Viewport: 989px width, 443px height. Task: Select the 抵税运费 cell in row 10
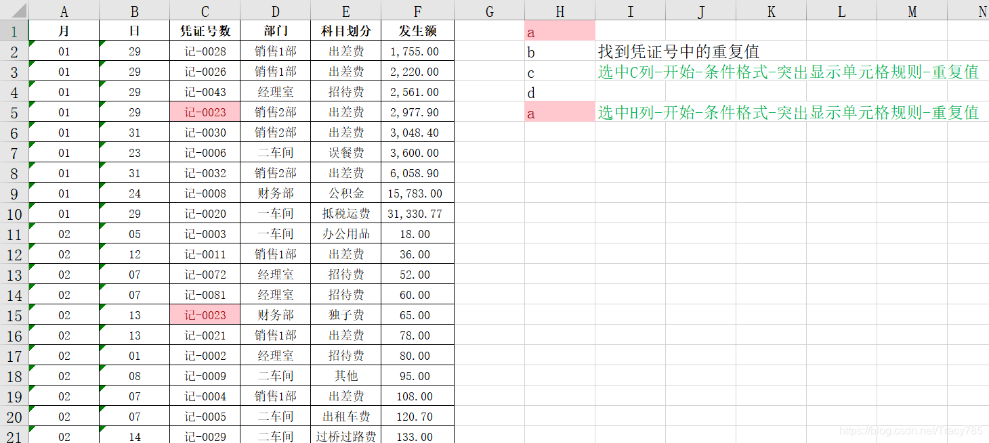click(x=345, y=214)
